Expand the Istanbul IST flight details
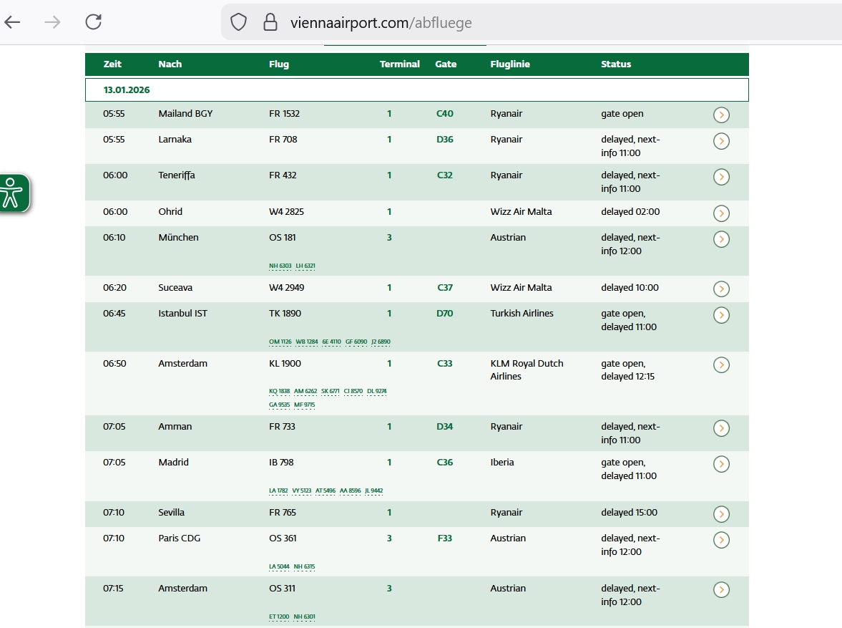This screenshot has width=842, height=628. tap(721, 315)
